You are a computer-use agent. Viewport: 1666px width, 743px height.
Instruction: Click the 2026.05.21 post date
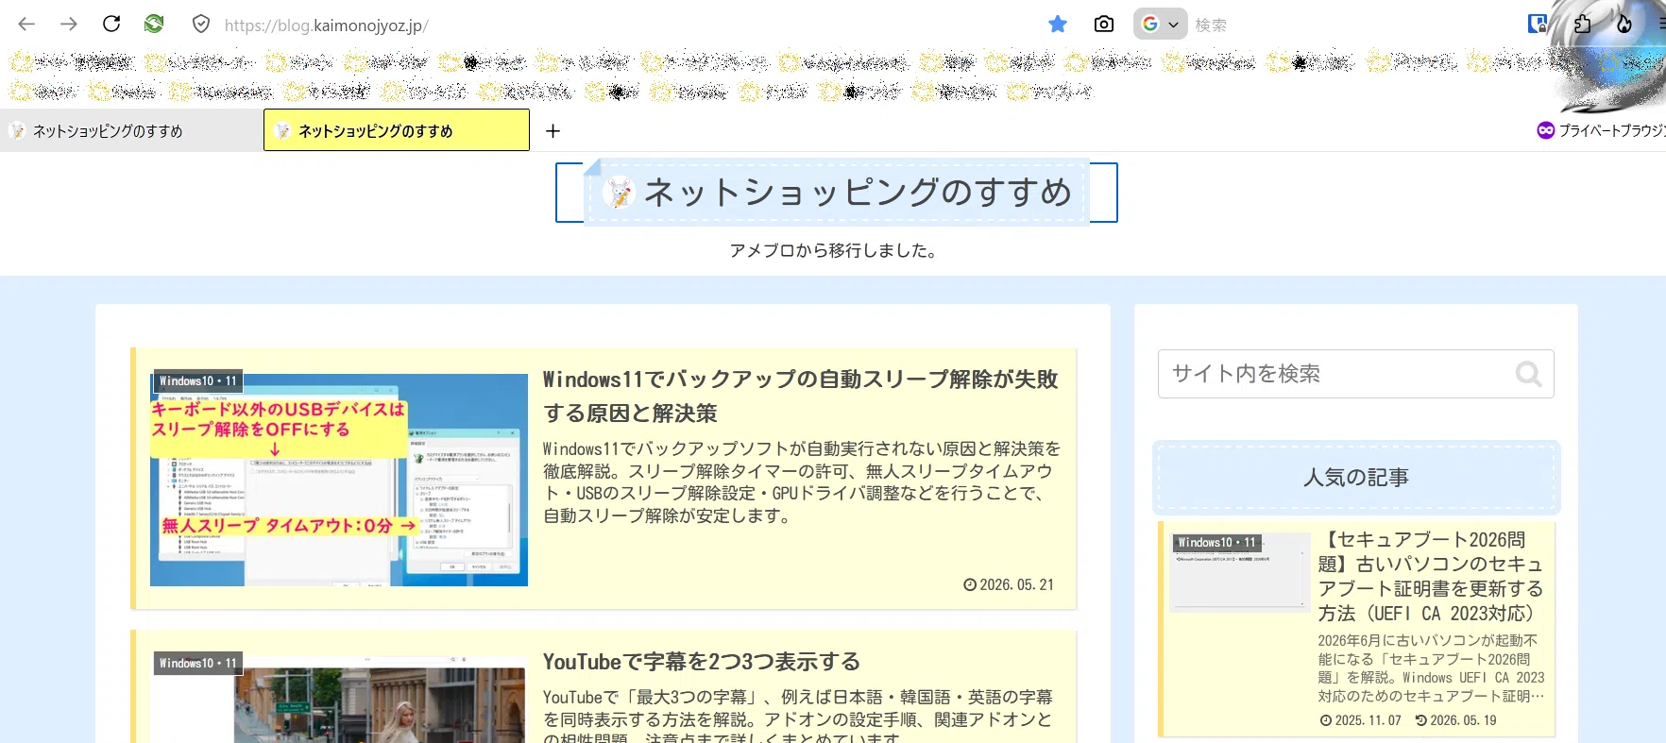[1009, 584]
